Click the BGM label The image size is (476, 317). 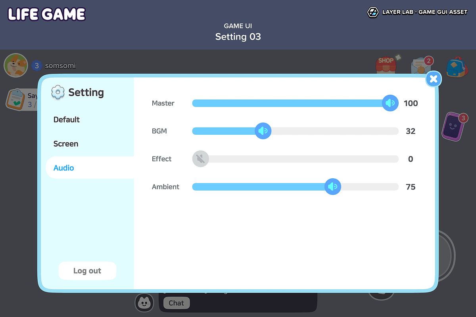[159, 131]
